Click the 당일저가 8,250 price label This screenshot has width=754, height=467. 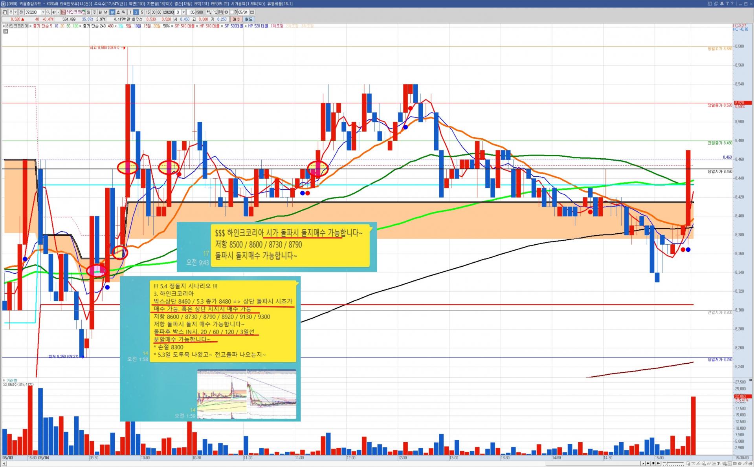point(720,360)
